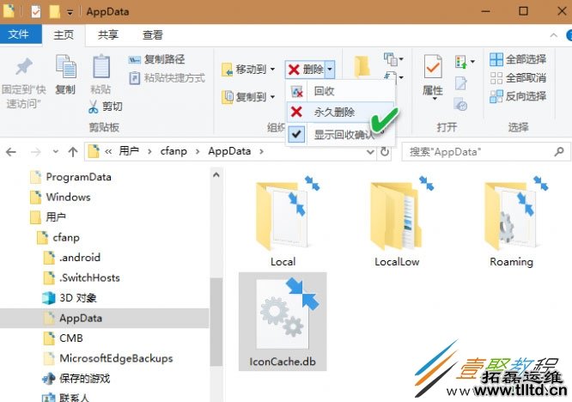
Task: Click the Edit file icon
Action: click(x=460, y=83)
